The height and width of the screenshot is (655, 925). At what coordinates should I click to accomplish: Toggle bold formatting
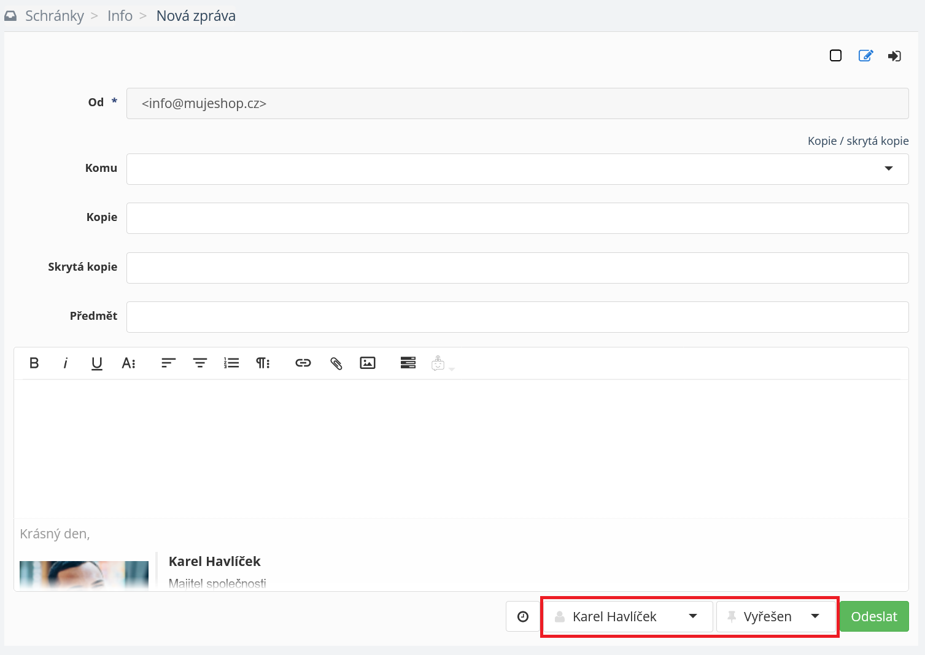tap(34, 363)
